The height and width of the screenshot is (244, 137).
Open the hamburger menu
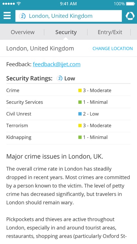click(x=7, y=16)
